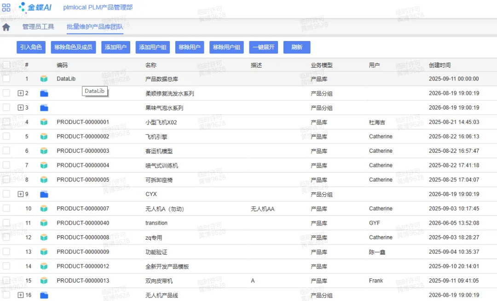Expand the 无人机产品线 group

pos(21,295)
